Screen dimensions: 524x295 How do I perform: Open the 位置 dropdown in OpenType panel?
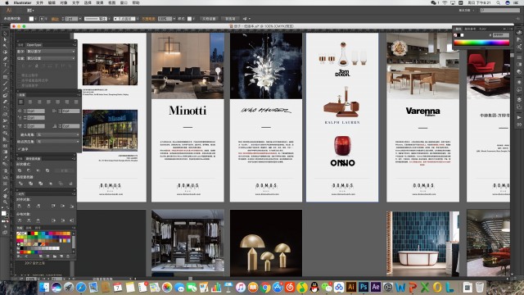51,58
